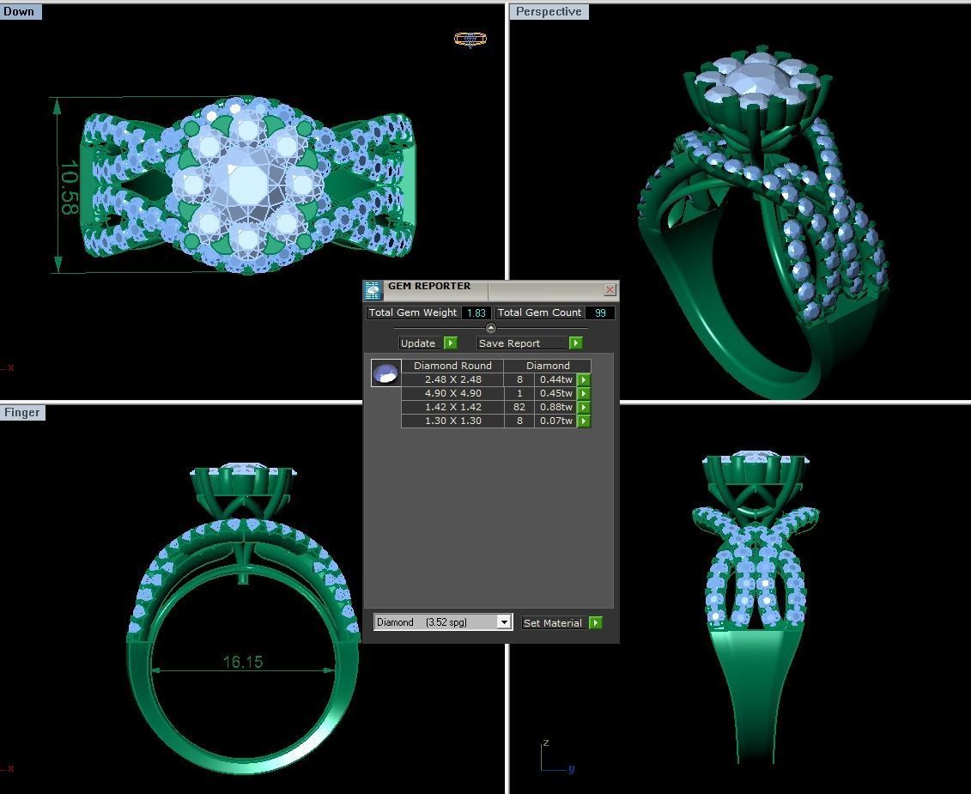Click the Update button
This screenshot has height=794, width=971.
tap(418, 342)
